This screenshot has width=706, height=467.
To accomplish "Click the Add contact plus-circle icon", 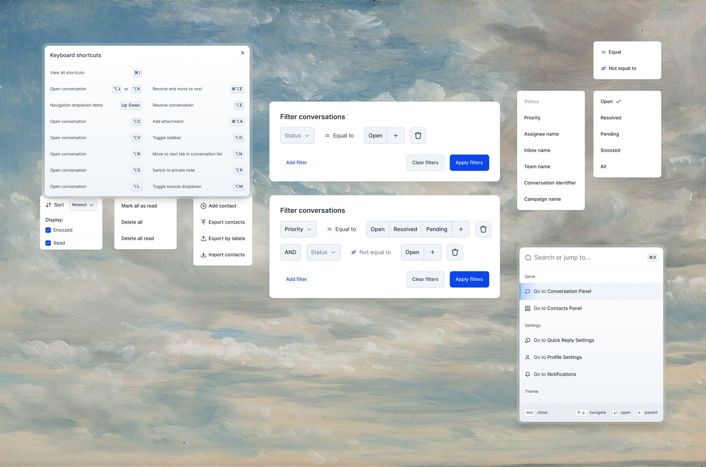I will [203, 206].
